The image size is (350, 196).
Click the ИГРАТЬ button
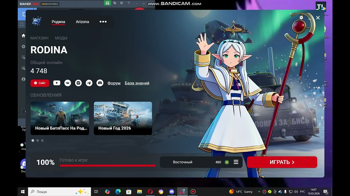tap(282, 162)
